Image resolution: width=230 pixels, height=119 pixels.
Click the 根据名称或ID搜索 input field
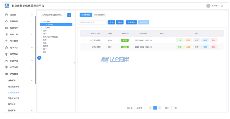click(x=92, y=22)
